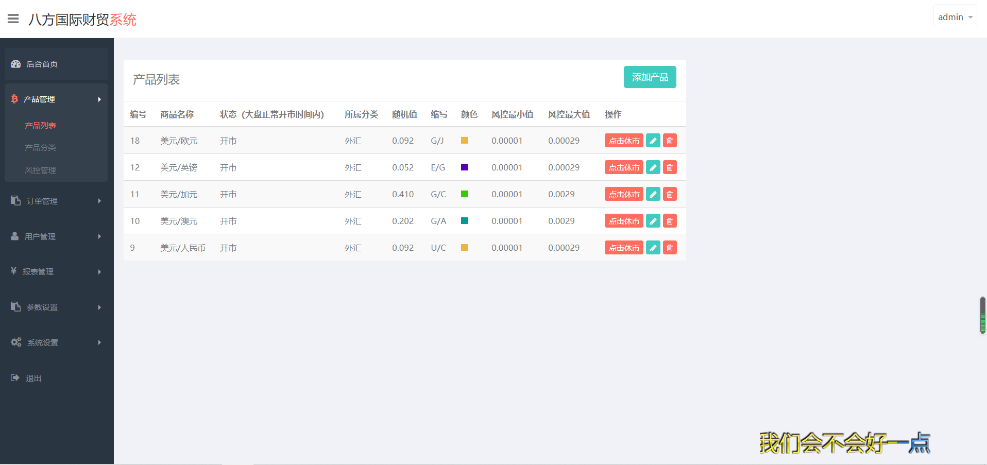
Task: Click the 商品名称 column header
Action: pos(177,114)
